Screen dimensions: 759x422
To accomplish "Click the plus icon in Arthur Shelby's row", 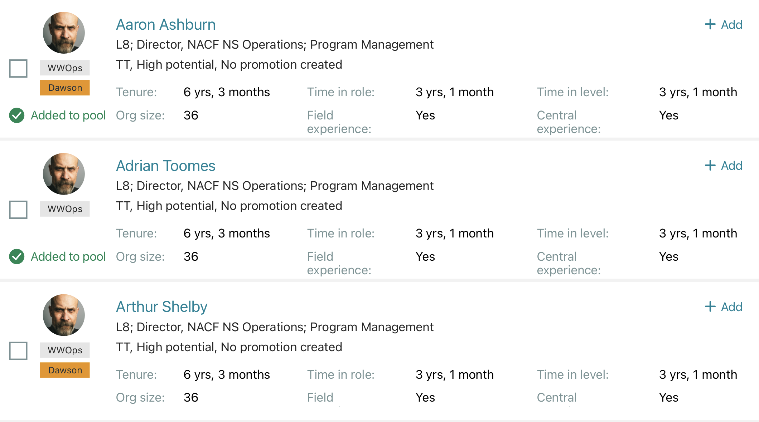I will tap(710, 306).
